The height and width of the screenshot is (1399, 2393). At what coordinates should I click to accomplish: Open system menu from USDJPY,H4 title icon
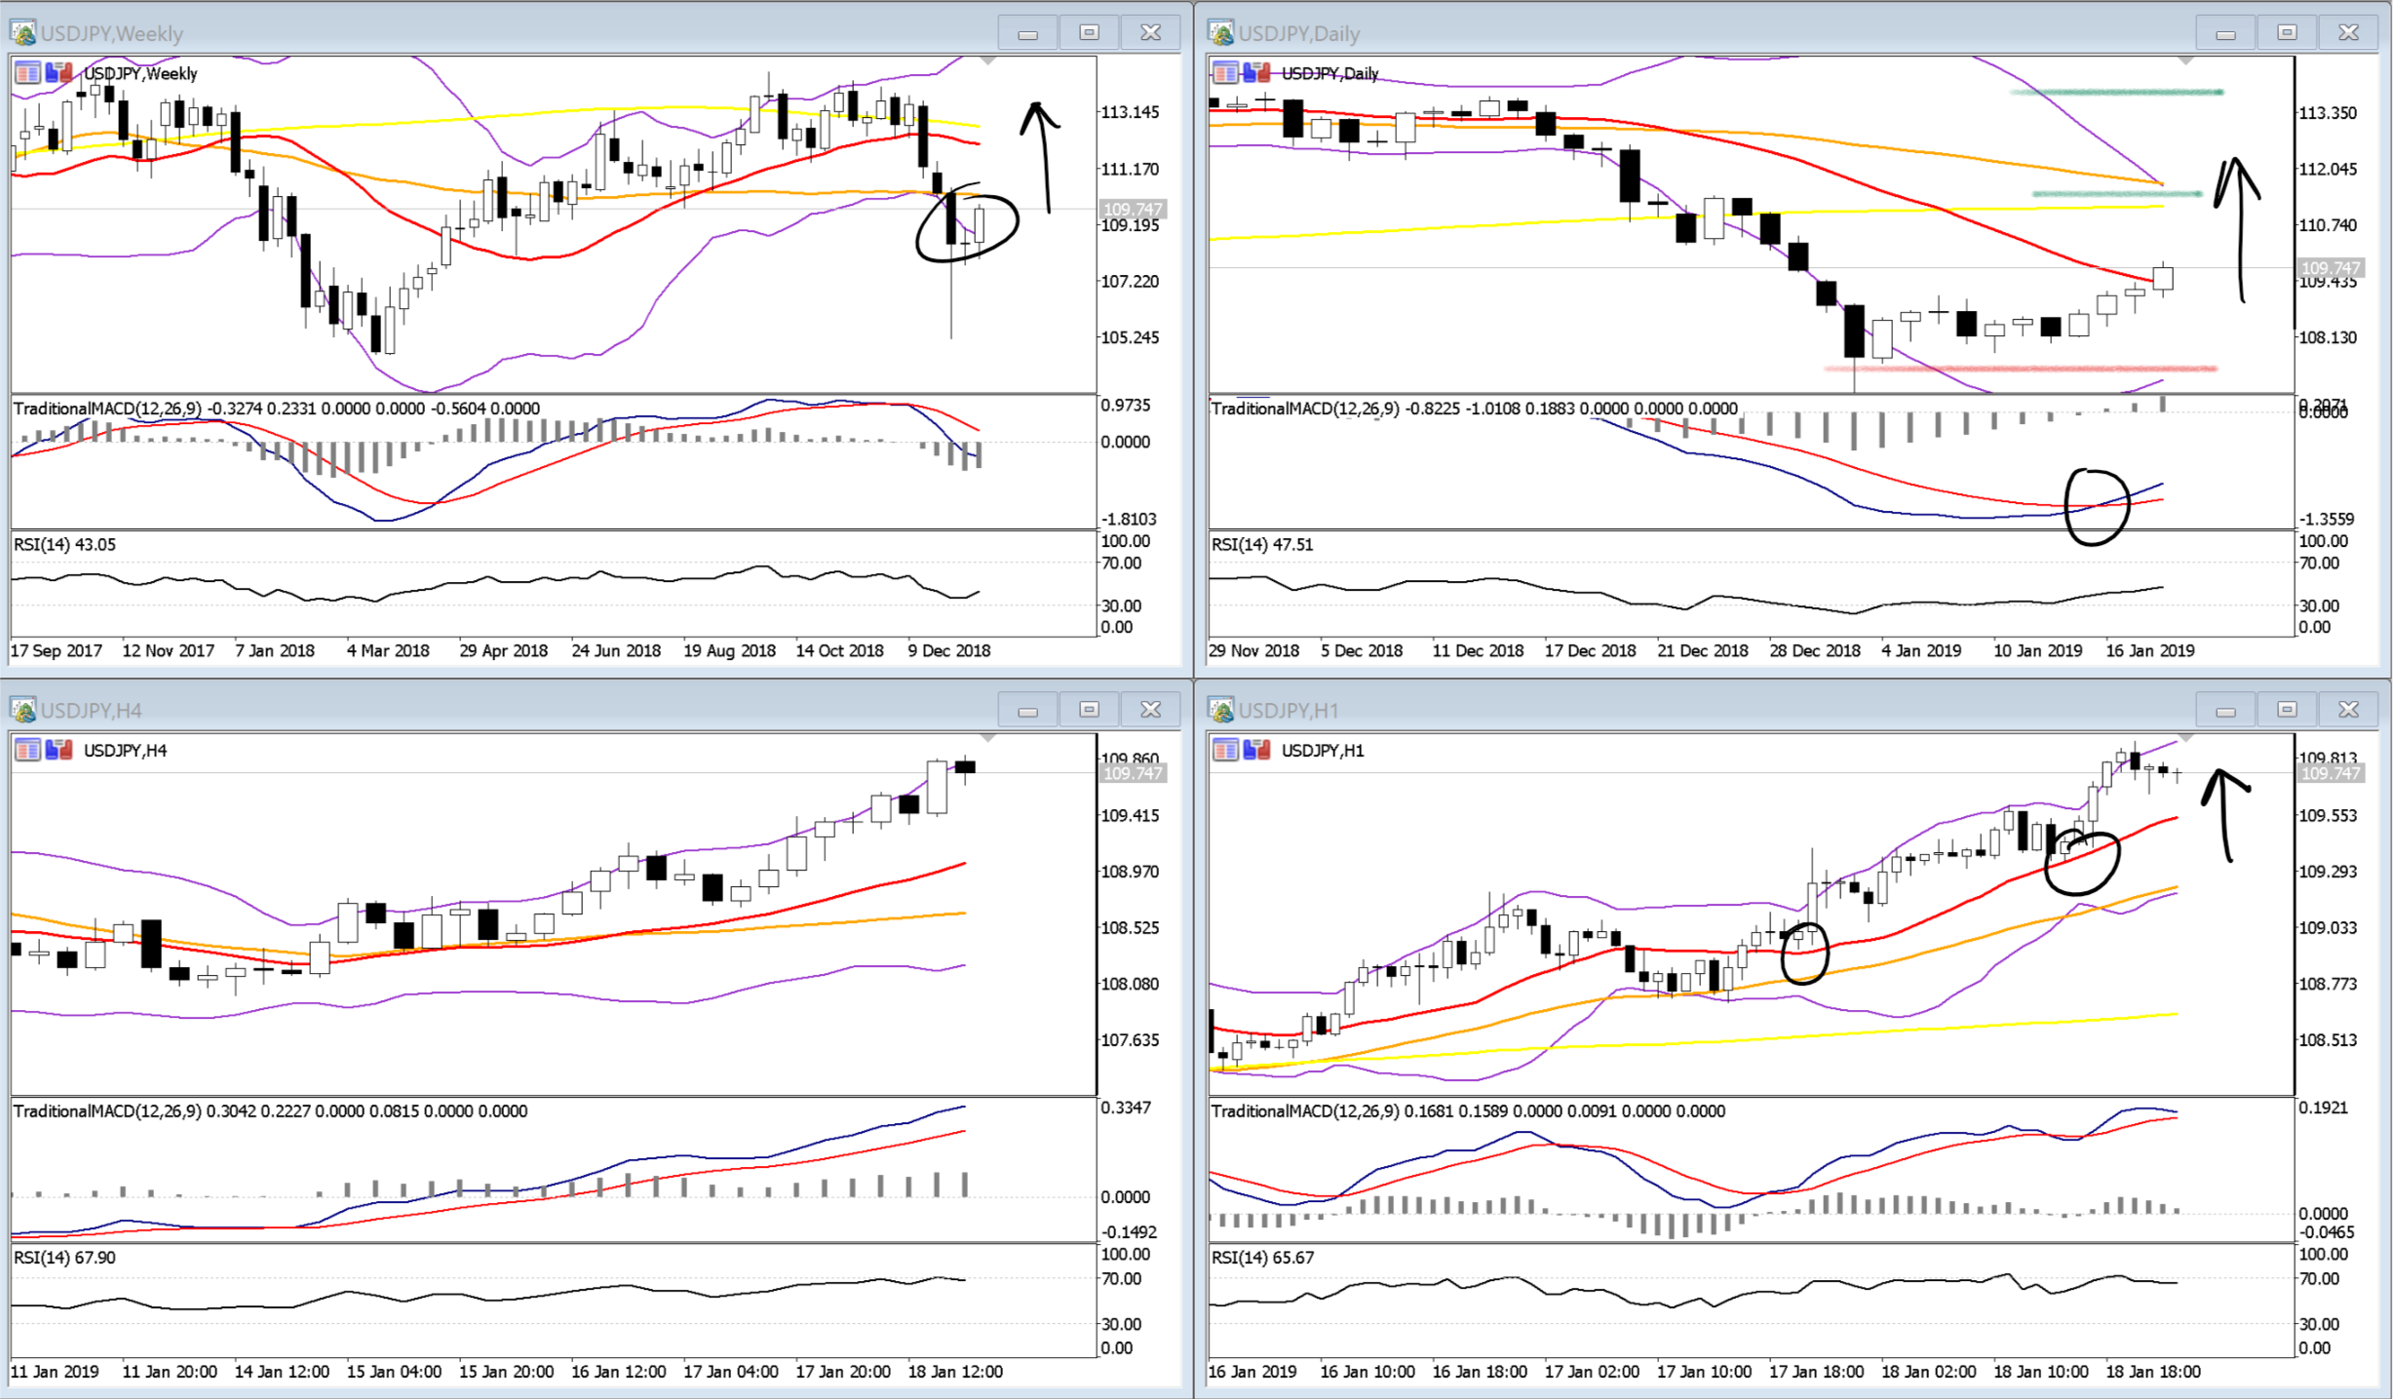pyautogui.click(x=23, y=710)
